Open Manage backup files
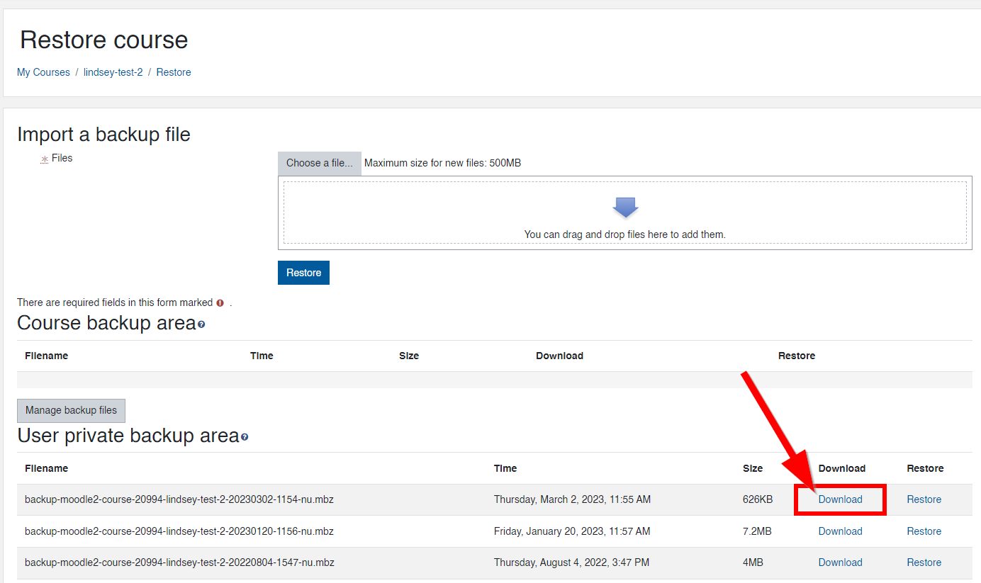Screen dimensions: 981x583 [71, 410]
